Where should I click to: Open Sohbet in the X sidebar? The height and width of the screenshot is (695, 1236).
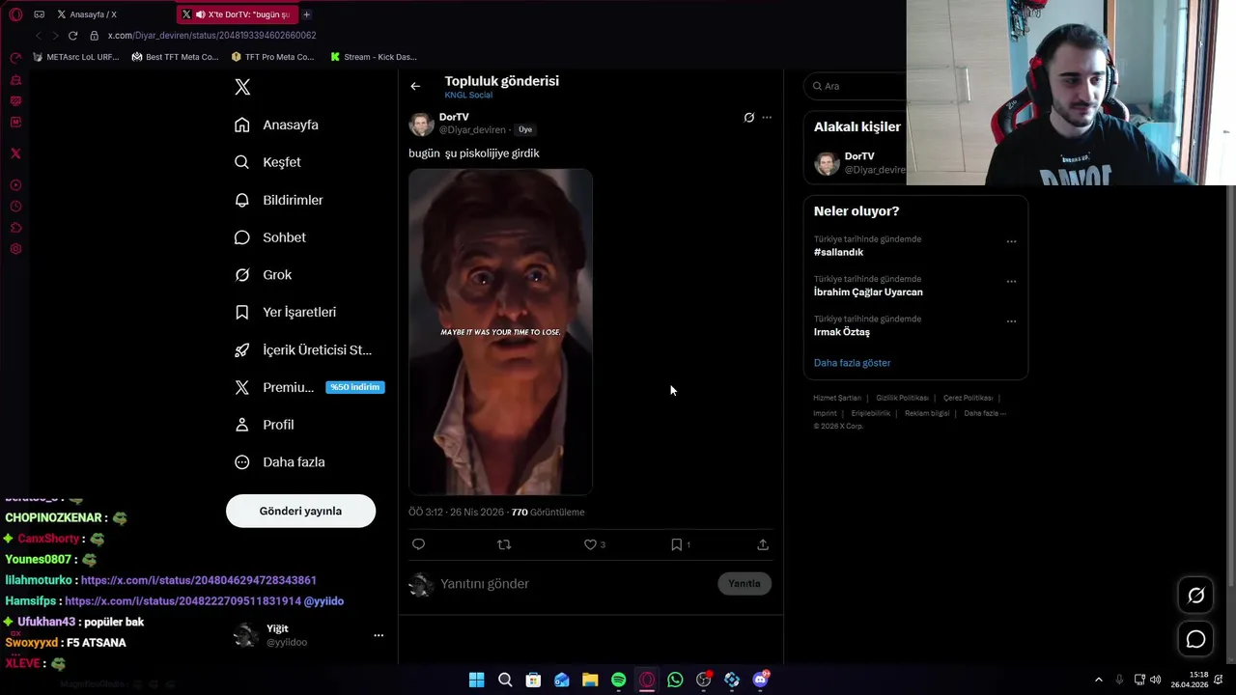tap(270, 237)
